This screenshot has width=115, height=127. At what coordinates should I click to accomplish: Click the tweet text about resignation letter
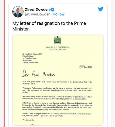pos(49,26)
